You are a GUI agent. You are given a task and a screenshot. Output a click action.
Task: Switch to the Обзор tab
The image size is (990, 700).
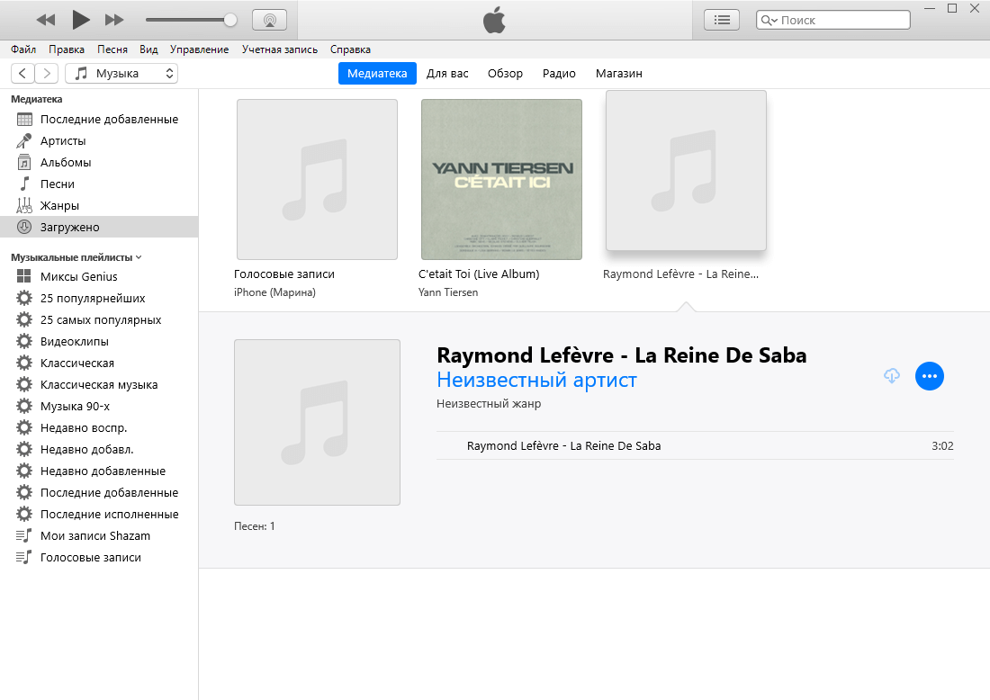[505, 73]
